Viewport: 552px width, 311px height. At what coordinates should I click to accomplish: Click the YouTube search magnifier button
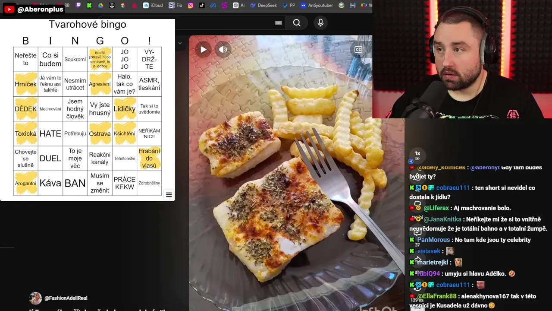[x=297, y=23]
